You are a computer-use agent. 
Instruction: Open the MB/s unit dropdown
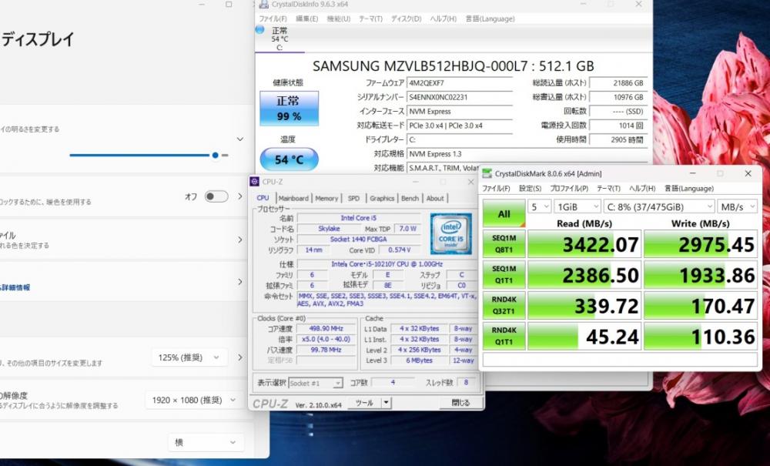(737, 206)
